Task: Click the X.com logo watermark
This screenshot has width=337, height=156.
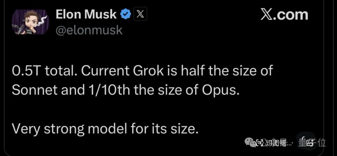Action: coord(284,15)
